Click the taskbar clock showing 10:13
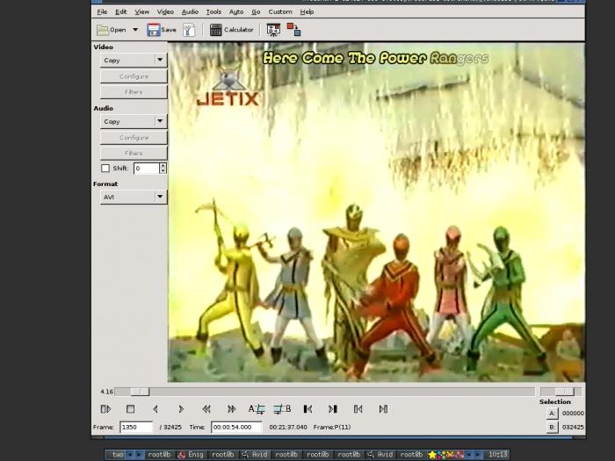 point(497,455)
